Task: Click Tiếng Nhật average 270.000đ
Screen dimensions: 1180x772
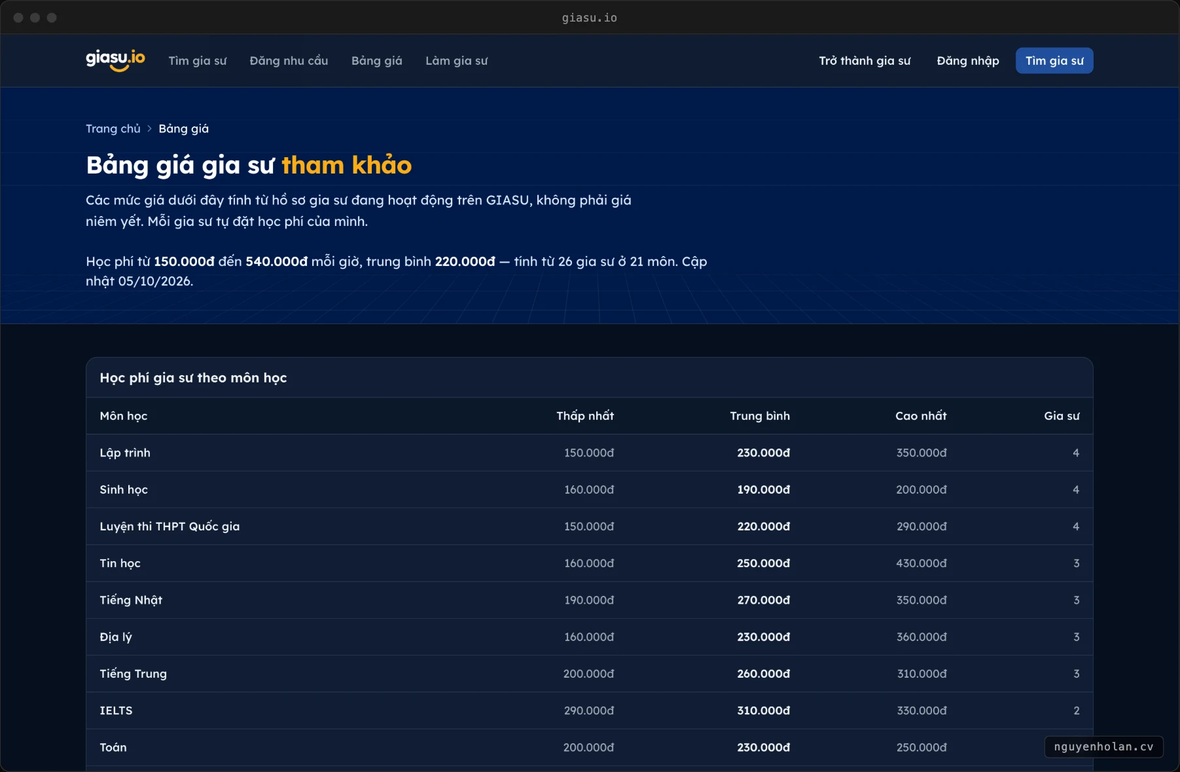Action: point(764,600)
